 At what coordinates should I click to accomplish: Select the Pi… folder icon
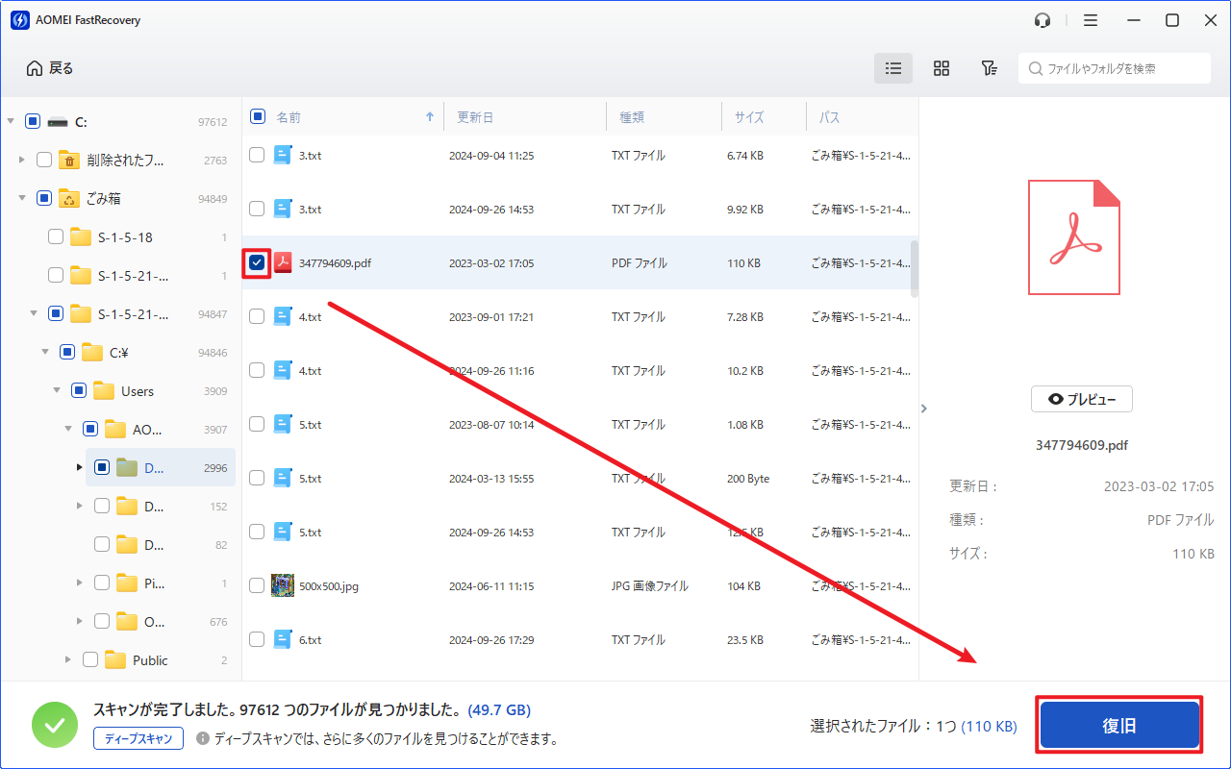pos(127,583)
